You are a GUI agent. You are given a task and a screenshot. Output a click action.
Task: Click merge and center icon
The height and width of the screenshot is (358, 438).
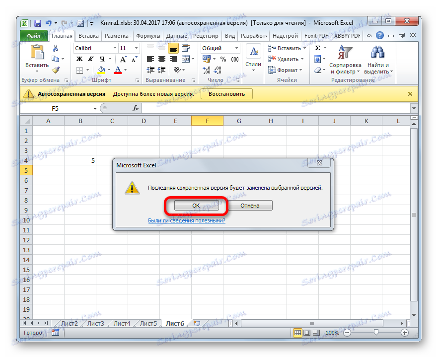(186, 59)
